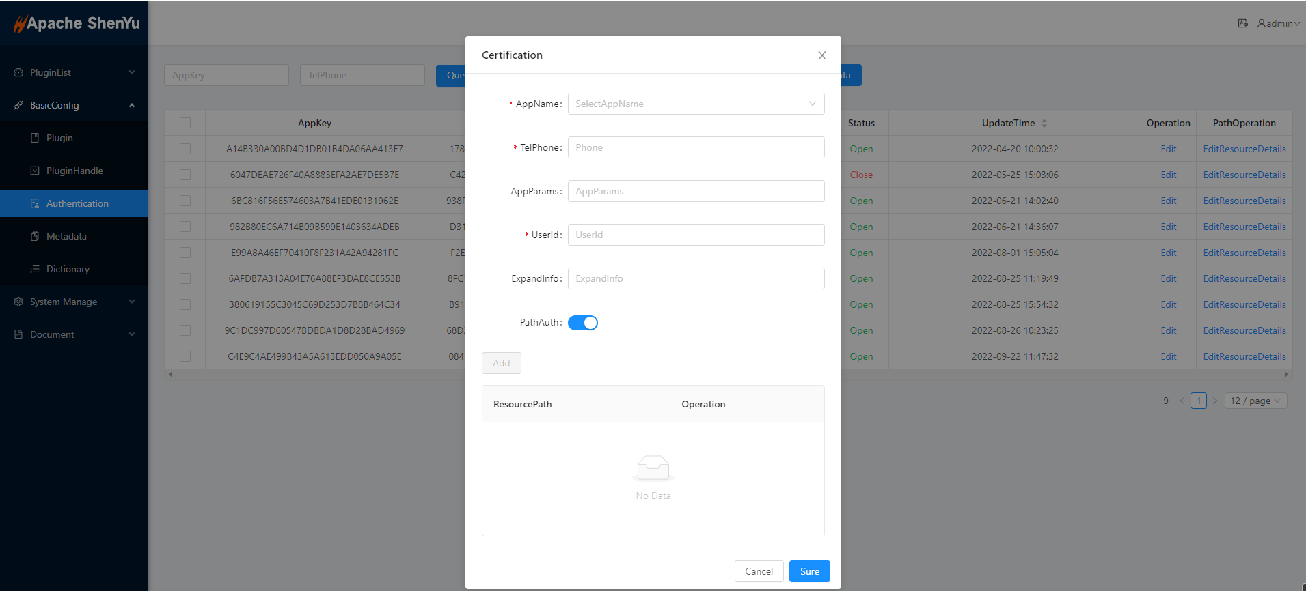Click the admin user icon
The height and width of the screenshot is (591, 1306).
point(1262,23)
